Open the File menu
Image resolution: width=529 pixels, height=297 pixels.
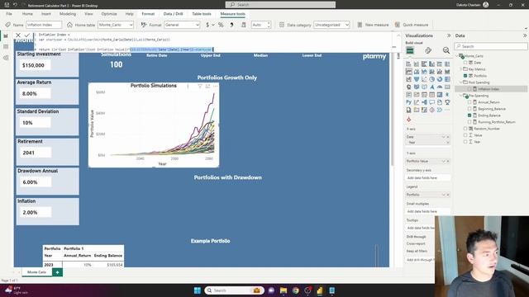[9, 14]
